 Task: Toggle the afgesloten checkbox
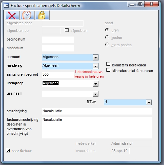point(67,30)
